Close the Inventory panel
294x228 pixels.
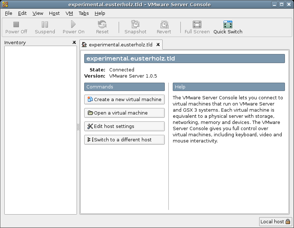coord(74,42)
